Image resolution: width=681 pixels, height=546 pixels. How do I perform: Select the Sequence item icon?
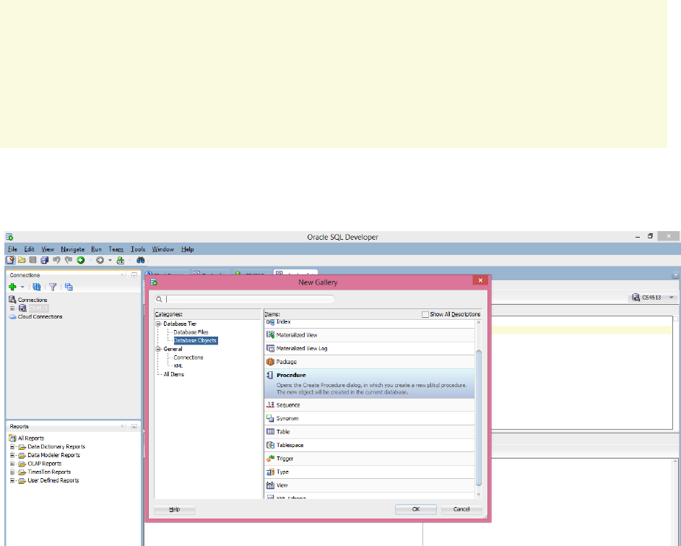click(270, 405)
